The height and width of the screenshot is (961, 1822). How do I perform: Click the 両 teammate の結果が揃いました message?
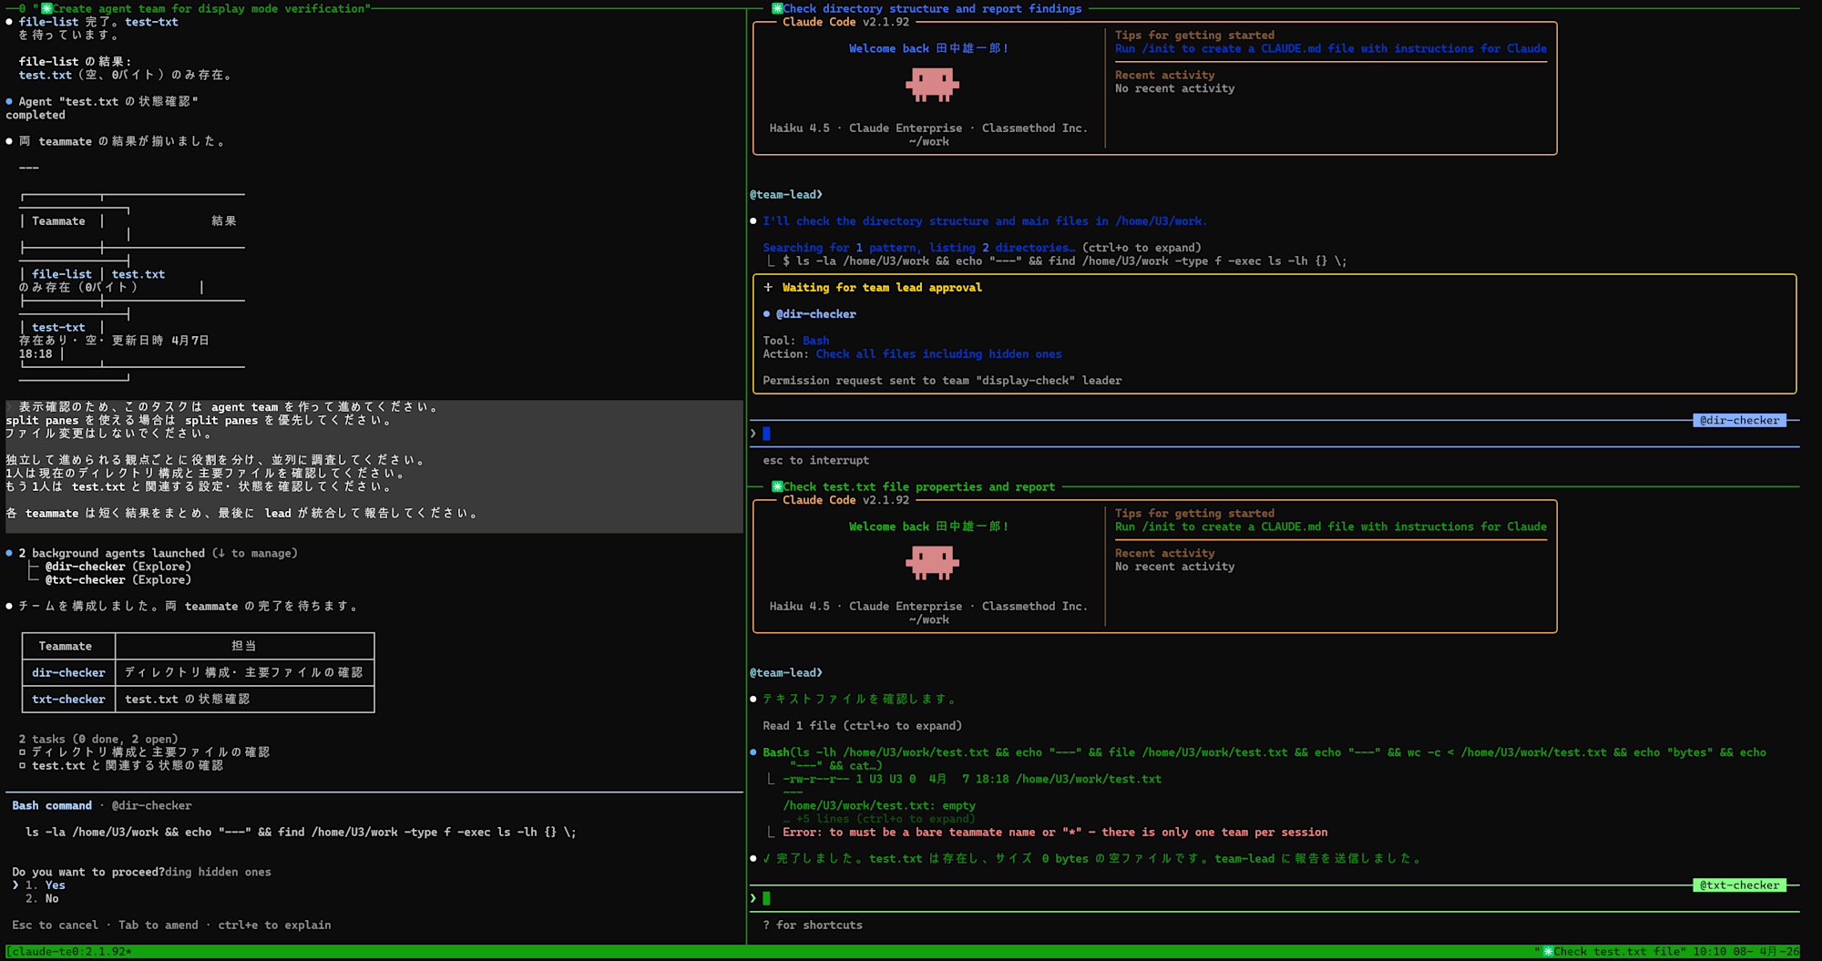coord(122,142)
